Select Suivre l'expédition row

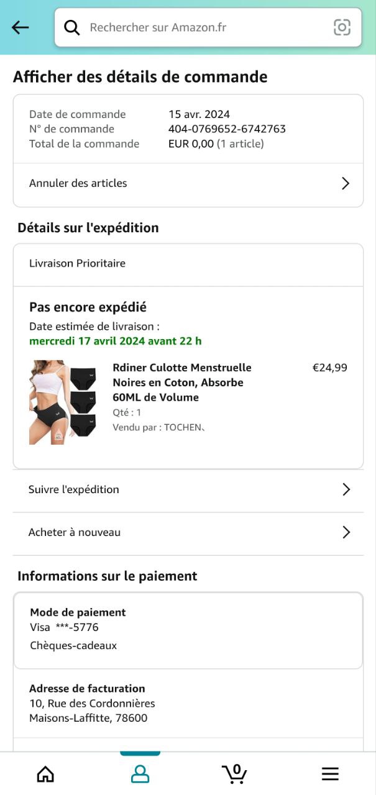pyautogui.click(x=74, y=489)
